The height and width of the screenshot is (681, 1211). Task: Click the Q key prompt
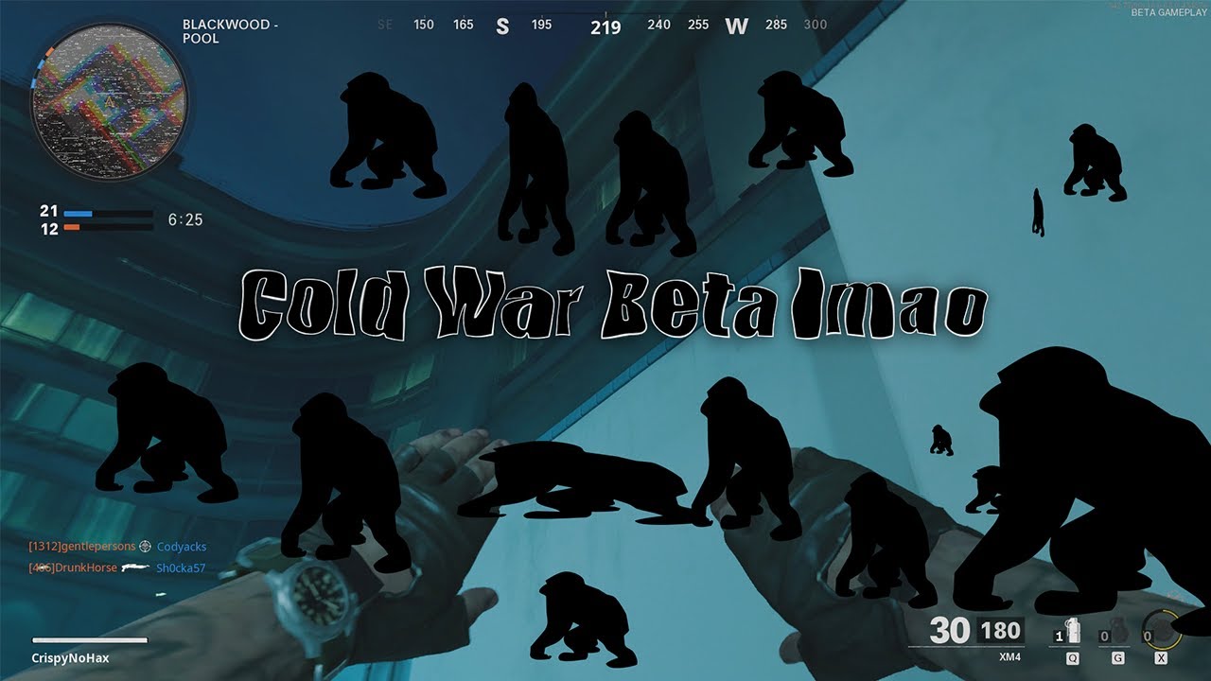point(1073,657)
